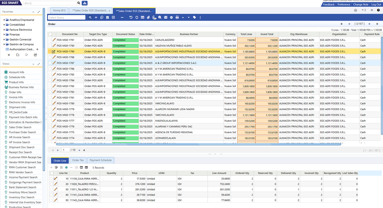Open the three-dot more options menu
The image size is (383, 208).
pyautogui.click(x=200, y=18)
